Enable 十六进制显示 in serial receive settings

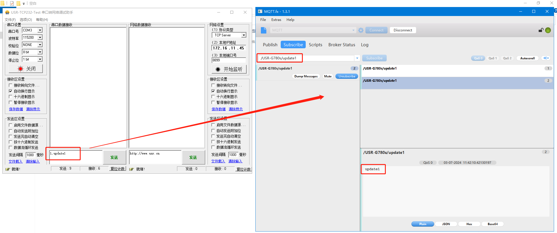tap(11, 97)
